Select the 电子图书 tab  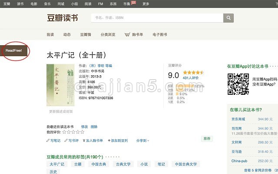click(x=160, y=34)
